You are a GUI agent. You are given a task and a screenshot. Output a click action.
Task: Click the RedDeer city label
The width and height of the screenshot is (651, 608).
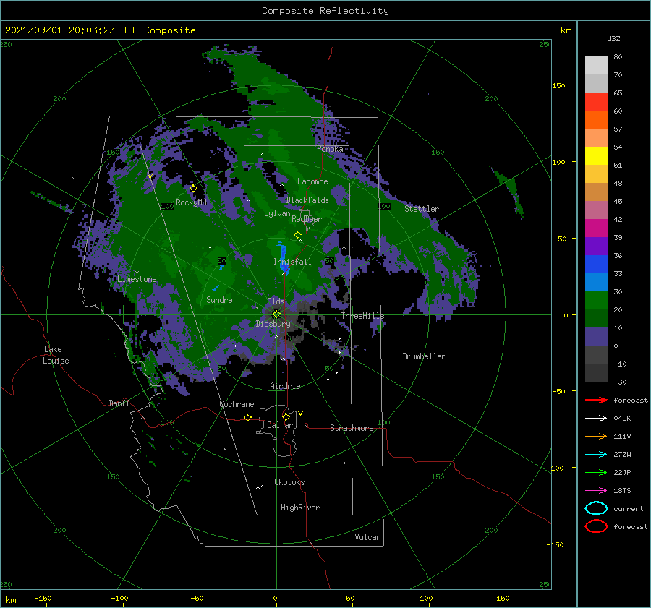(x=307, y=219)
